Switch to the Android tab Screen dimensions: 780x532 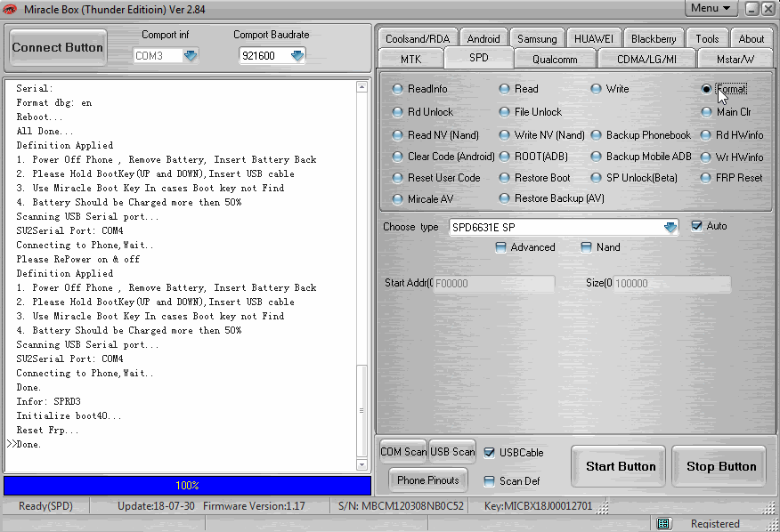pyautogui.click(x=483, y=38)
